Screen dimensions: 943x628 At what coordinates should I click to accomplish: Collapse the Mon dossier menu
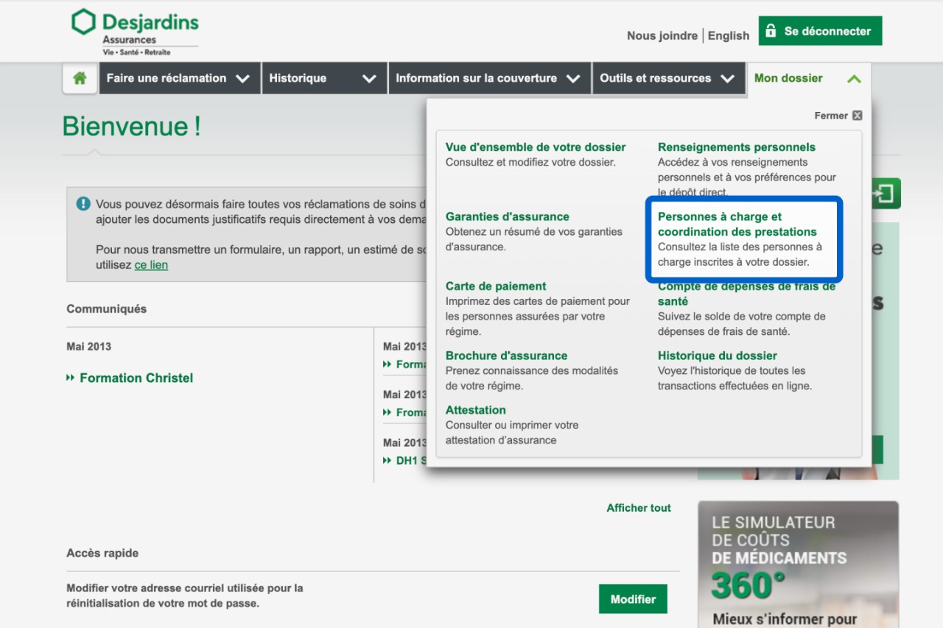pos(807,78)
